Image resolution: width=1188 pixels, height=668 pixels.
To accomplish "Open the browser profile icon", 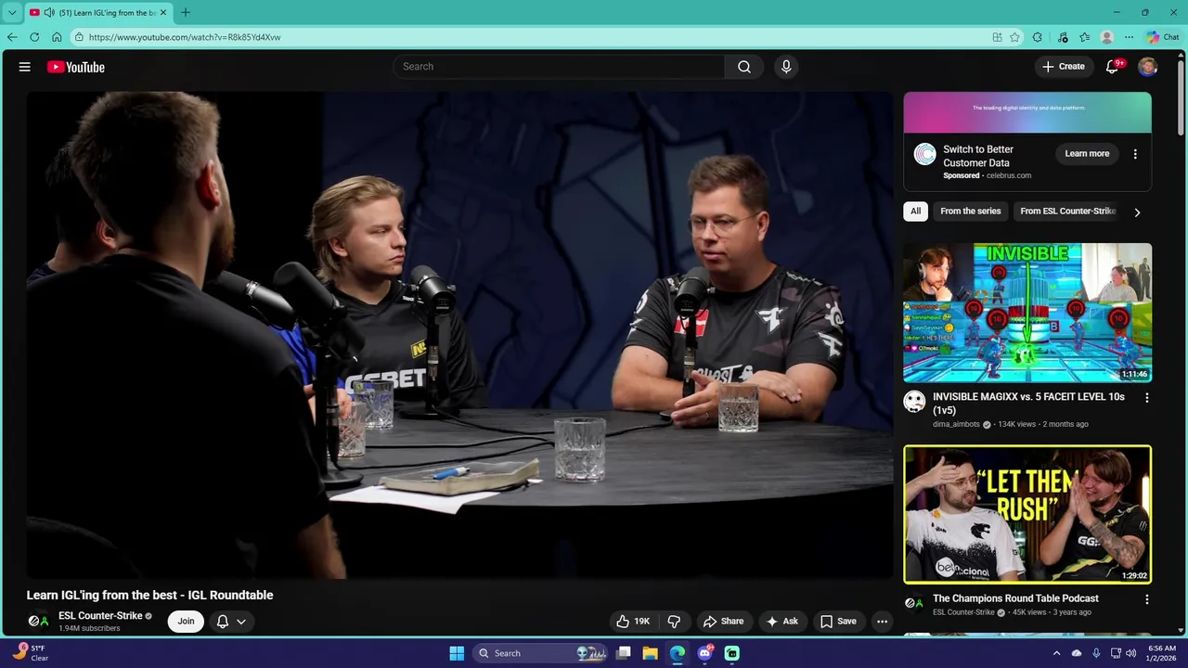I will tap(1106, 37).
